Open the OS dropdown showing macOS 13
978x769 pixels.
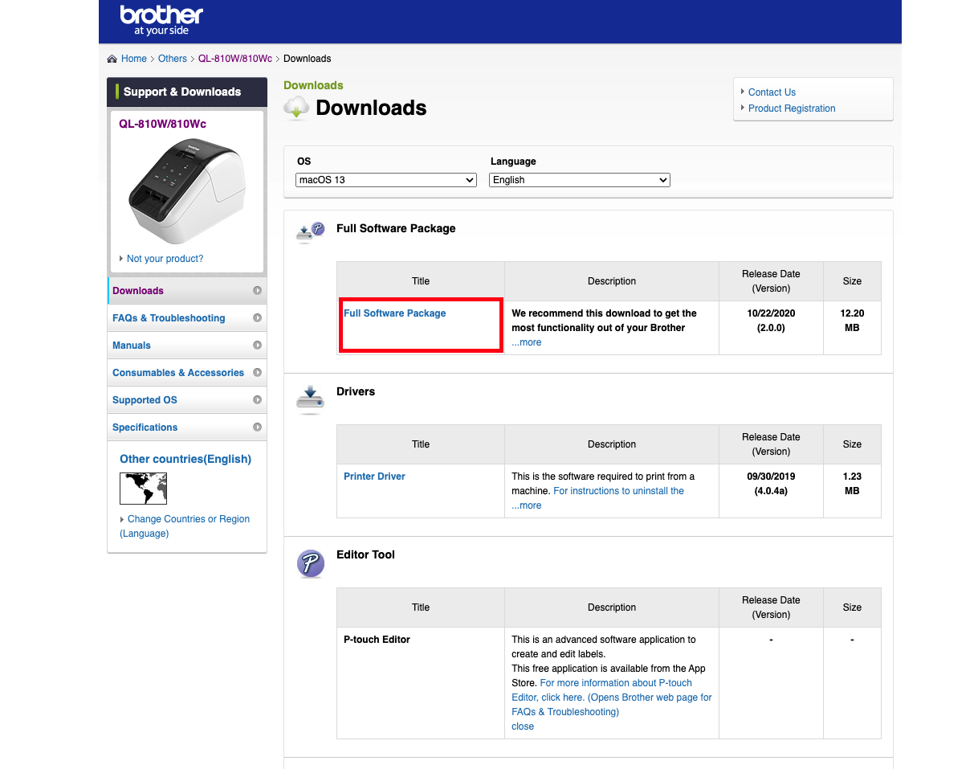386,180
